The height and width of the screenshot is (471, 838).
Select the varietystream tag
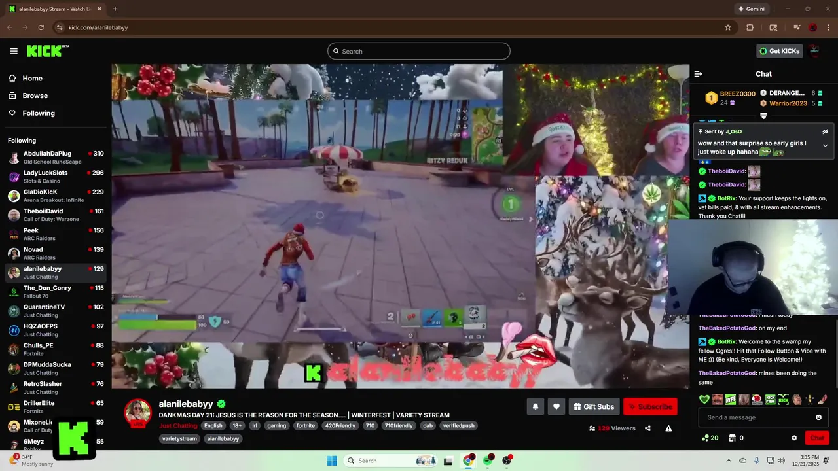coord(179,438)
